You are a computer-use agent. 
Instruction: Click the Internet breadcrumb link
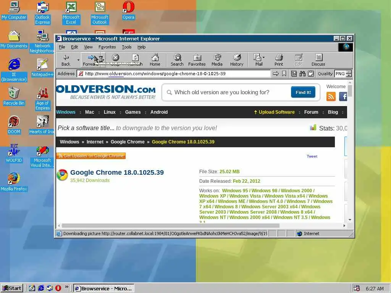(x=95, y=142)
